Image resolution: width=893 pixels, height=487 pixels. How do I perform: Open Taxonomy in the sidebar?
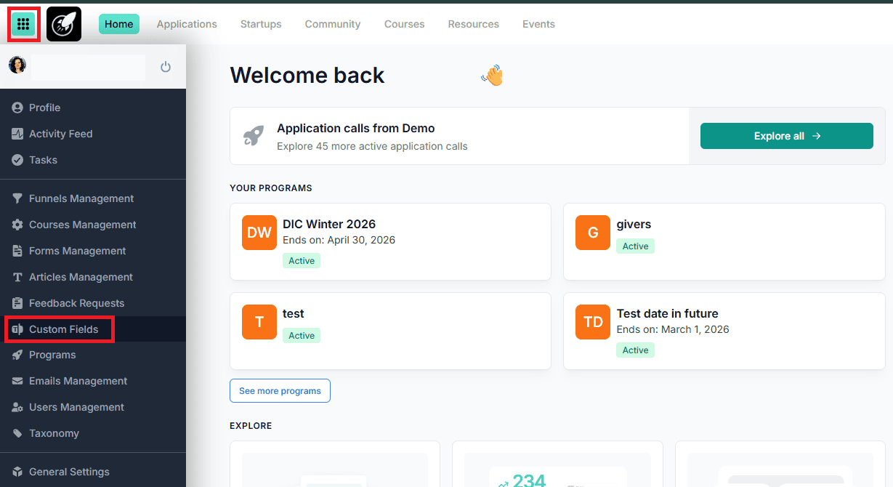click(54, 433)
